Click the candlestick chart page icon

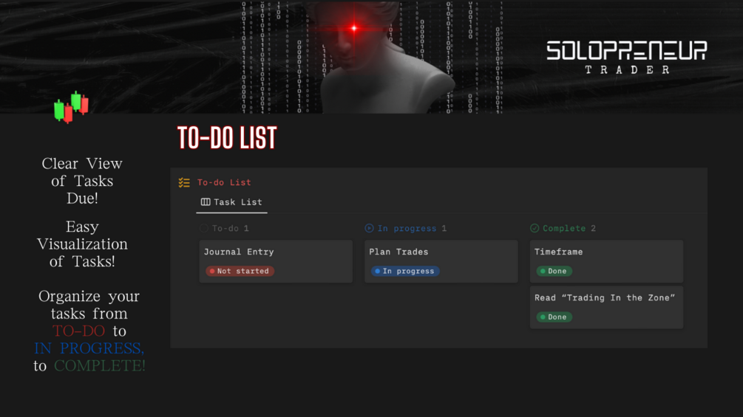pyautogui.click(x=71, y=107)
